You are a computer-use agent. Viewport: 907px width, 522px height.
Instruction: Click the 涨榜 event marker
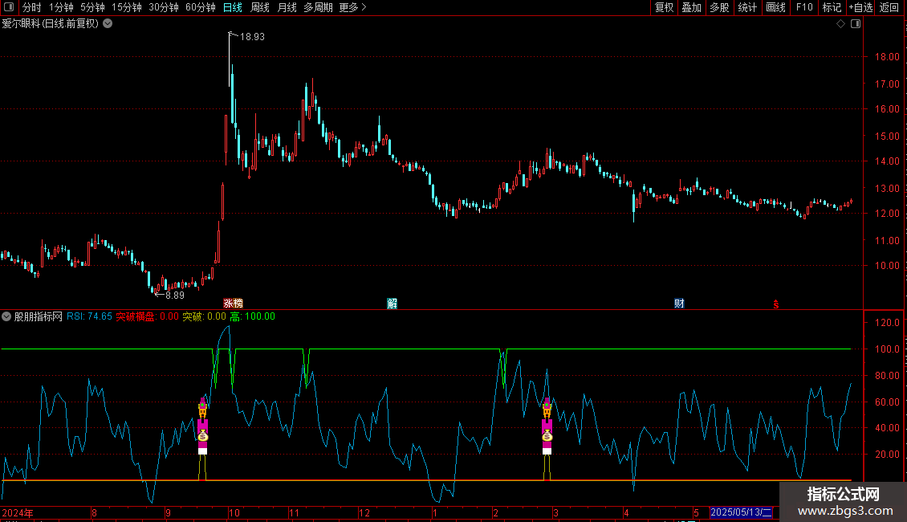pyautogui.click(x=233, y=304)
